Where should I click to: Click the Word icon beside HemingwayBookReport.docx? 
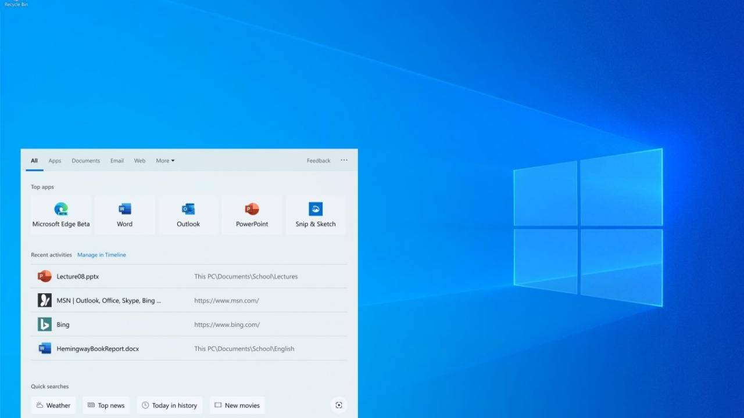tap(45, 348)
